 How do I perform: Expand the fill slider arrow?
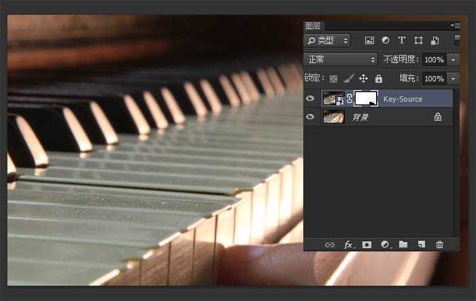pyautogui.click(x=454, y=79)
